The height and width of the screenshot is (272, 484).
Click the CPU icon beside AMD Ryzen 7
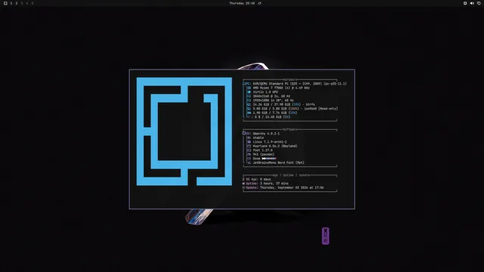click(249, 88)
